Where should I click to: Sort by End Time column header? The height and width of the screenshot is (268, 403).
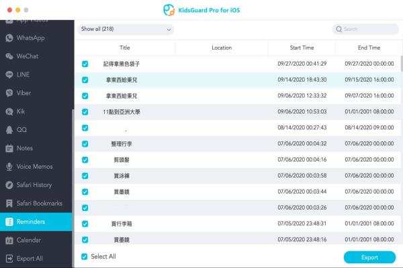[369, 48]
